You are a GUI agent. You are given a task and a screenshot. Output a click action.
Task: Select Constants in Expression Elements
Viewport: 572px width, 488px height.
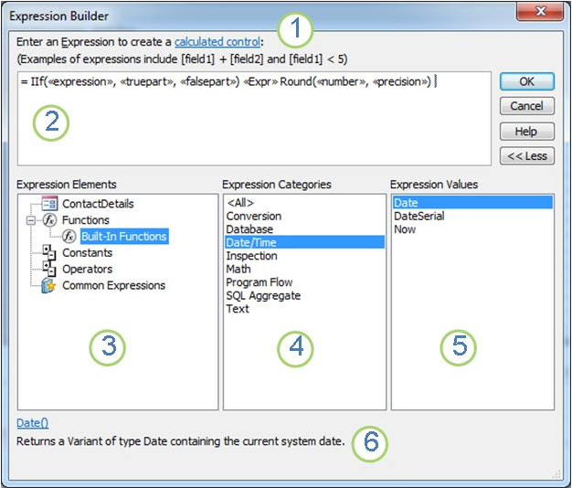point(87,252)
